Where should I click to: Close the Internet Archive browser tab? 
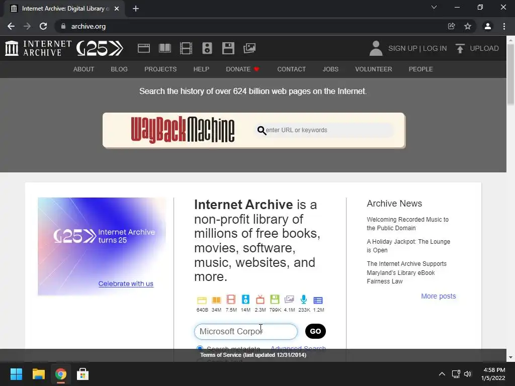click(x=117, y=9)
